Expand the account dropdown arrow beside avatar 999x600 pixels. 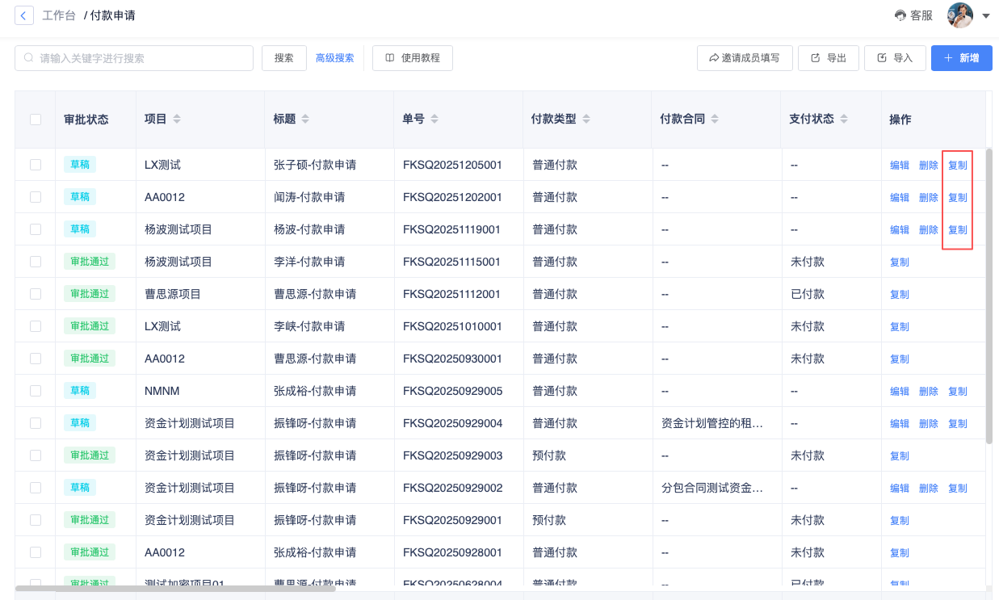point(987,15)
